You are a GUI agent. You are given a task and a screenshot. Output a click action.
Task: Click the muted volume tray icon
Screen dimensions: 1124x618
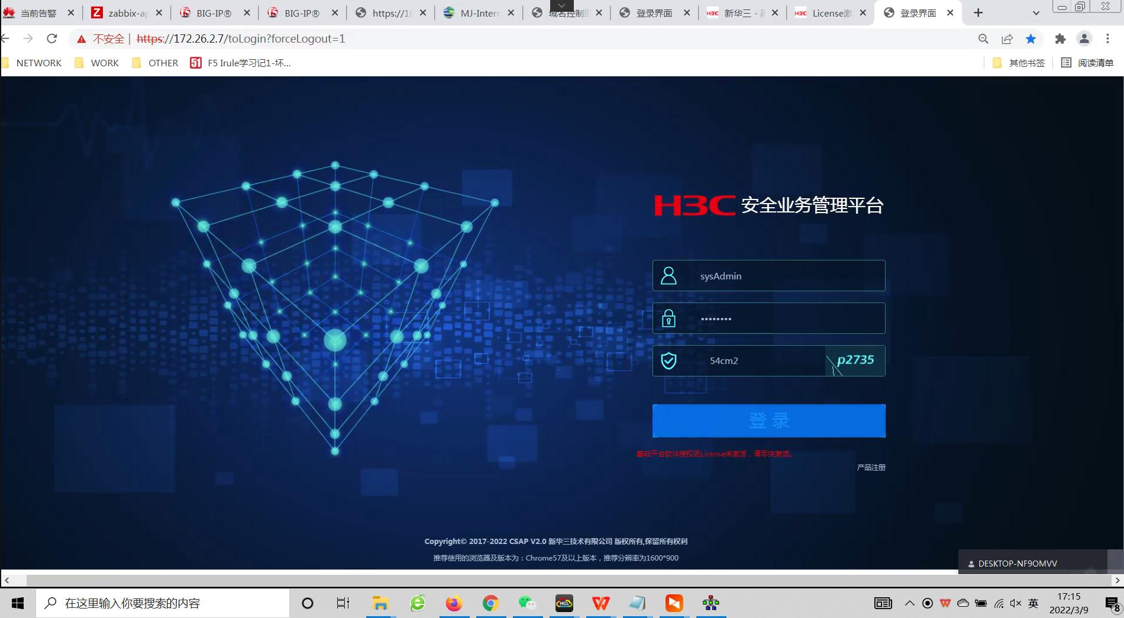click(1016, 603)
